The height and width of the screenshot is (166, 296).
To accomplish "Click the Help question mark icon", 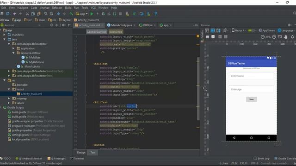I will pos(156,14).
